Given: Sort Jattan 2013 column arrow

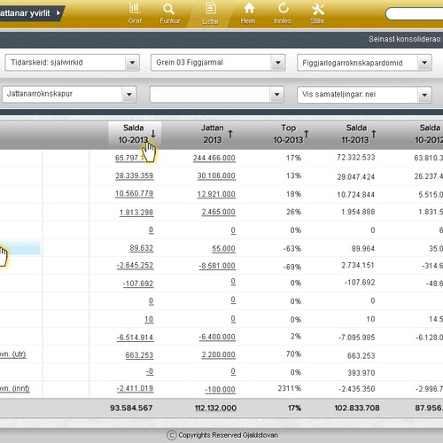Looking at the screenshot, I should [x=230, y=134].
